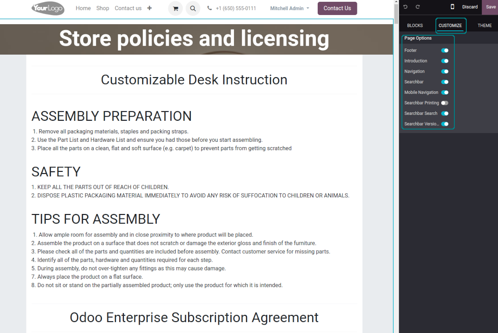This screenshot has width=498, height=333.
Task: Click the undo arrow in editor
Action: click(405, 7)
